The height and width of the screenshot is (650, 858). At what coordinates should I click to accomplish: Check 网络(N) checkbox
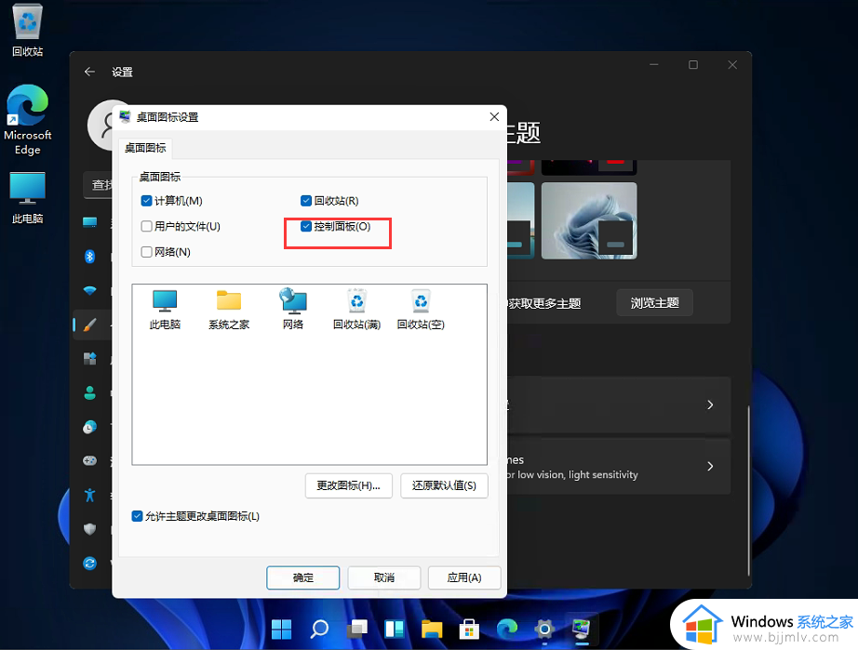pos(146,252)
